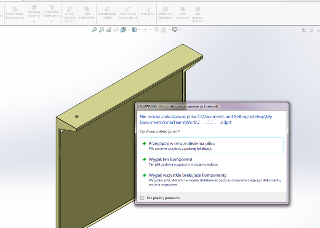Click the missing file path message

(206, 120)
